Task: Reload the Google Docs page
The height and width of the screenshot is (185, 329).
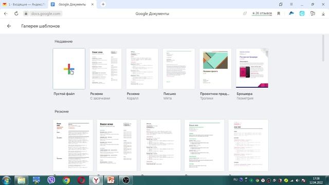Action: pyautogui.click(x=16, y=14)
